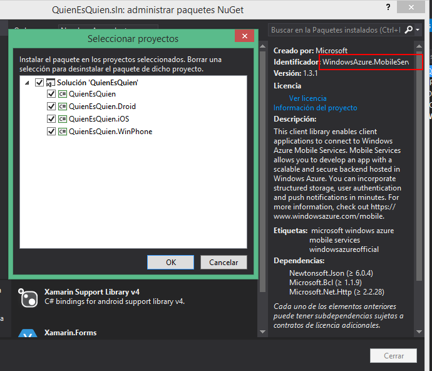Viewport: 432px width, 371px height.
Task: Click the search magnifier icon
Action: click(x=408, y=29)
